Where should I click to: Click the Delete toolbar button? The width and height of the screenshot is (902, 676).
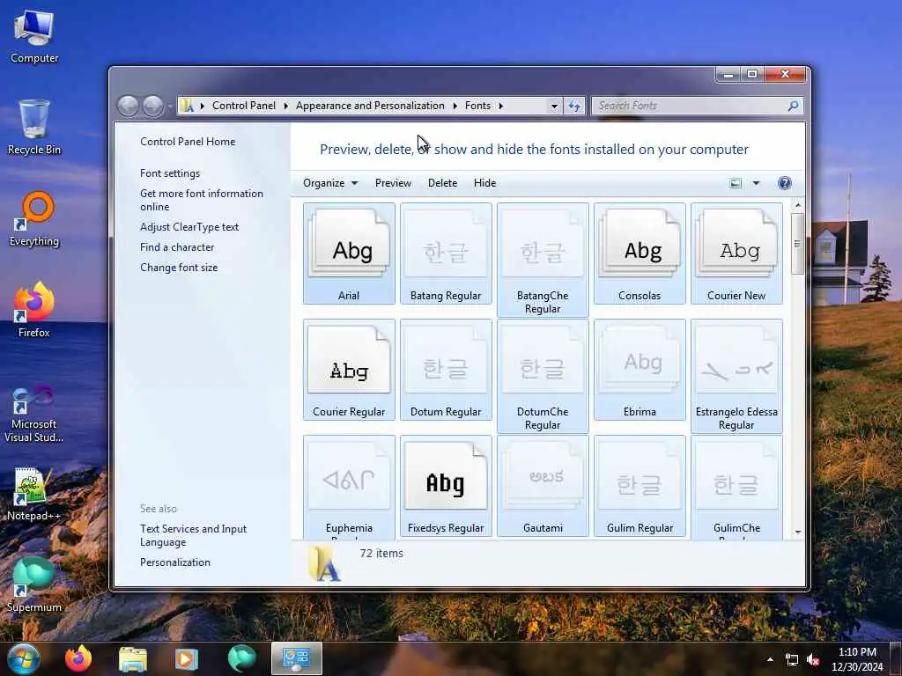(442, 183)
